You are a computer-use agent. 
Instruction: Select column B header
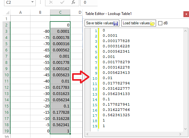pos(40,12)
